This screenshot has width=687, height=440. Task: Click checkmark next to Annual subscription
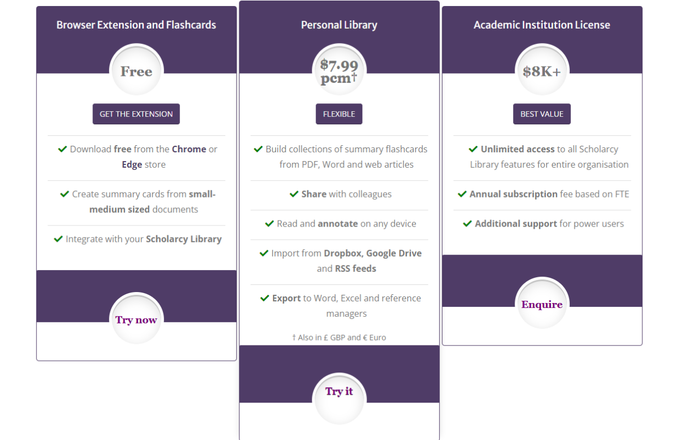click(462, 194)
